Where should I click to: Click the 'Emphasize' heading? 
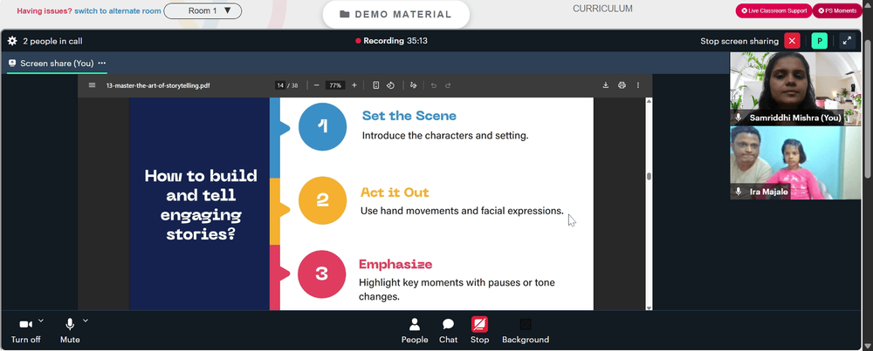[x=395, y=265]
